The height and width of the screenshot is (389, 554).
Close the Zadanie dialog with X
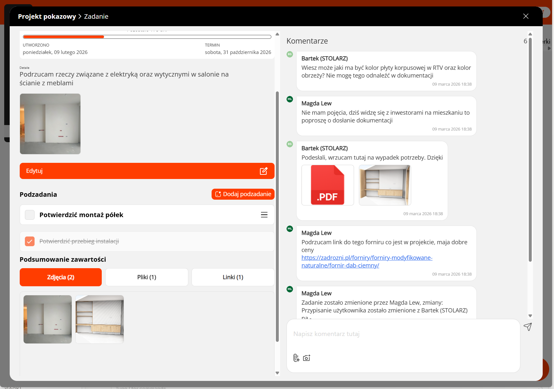click(x=526, y=16)
